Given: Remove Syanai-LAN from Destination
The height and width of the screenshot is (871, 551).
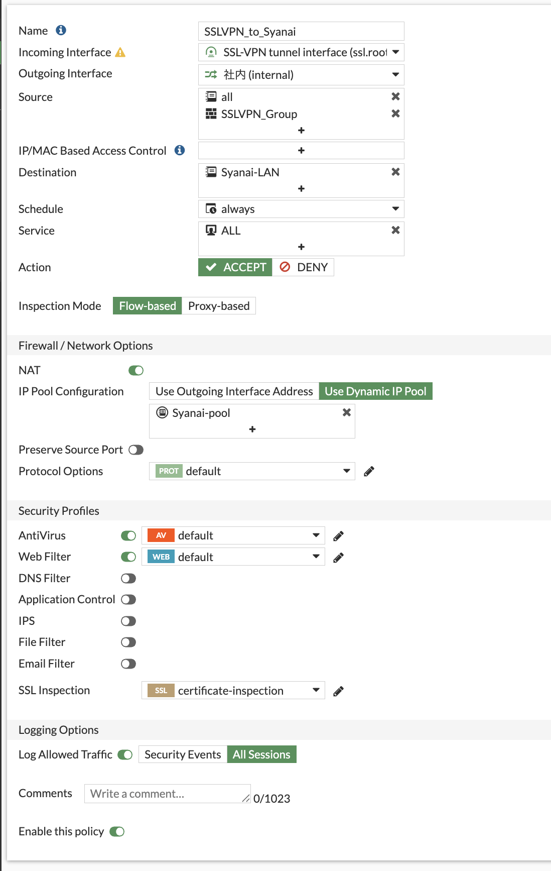Looking at the screenshot, I should [395, 172].
